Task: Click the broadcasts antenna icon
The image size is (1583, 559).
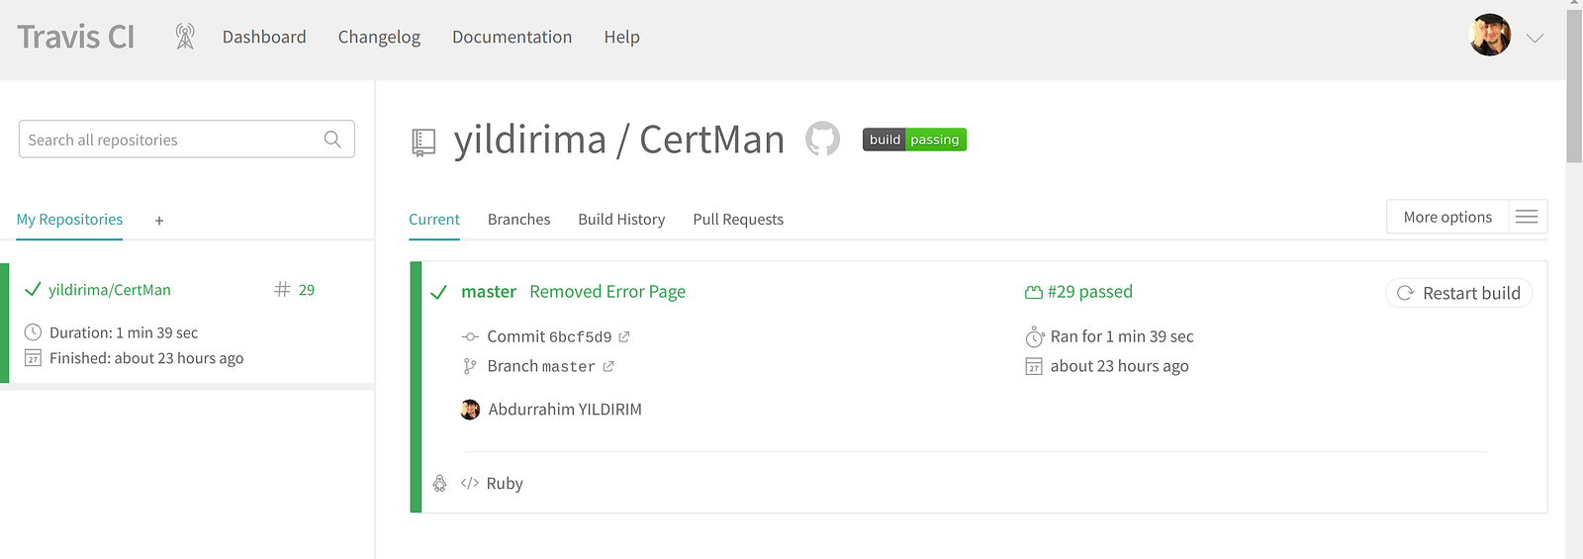Action: click(x=185, y=37)
